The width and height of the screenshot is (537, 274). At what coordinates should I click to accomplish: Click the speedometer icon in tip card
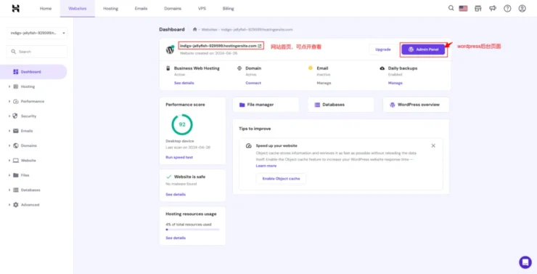click(249, 146)
